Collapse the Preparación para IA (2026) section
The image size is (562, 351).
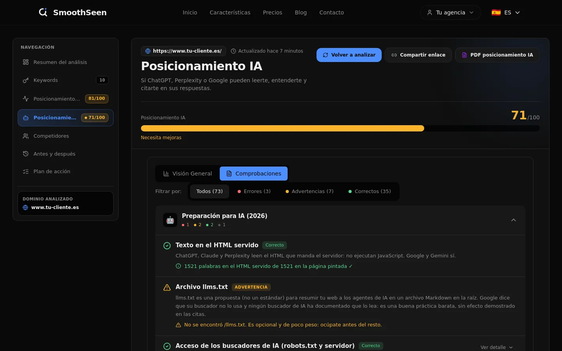point(514,220)
